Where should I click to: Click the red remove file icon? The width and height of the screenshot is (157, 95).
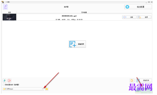(x=9, y=80)
